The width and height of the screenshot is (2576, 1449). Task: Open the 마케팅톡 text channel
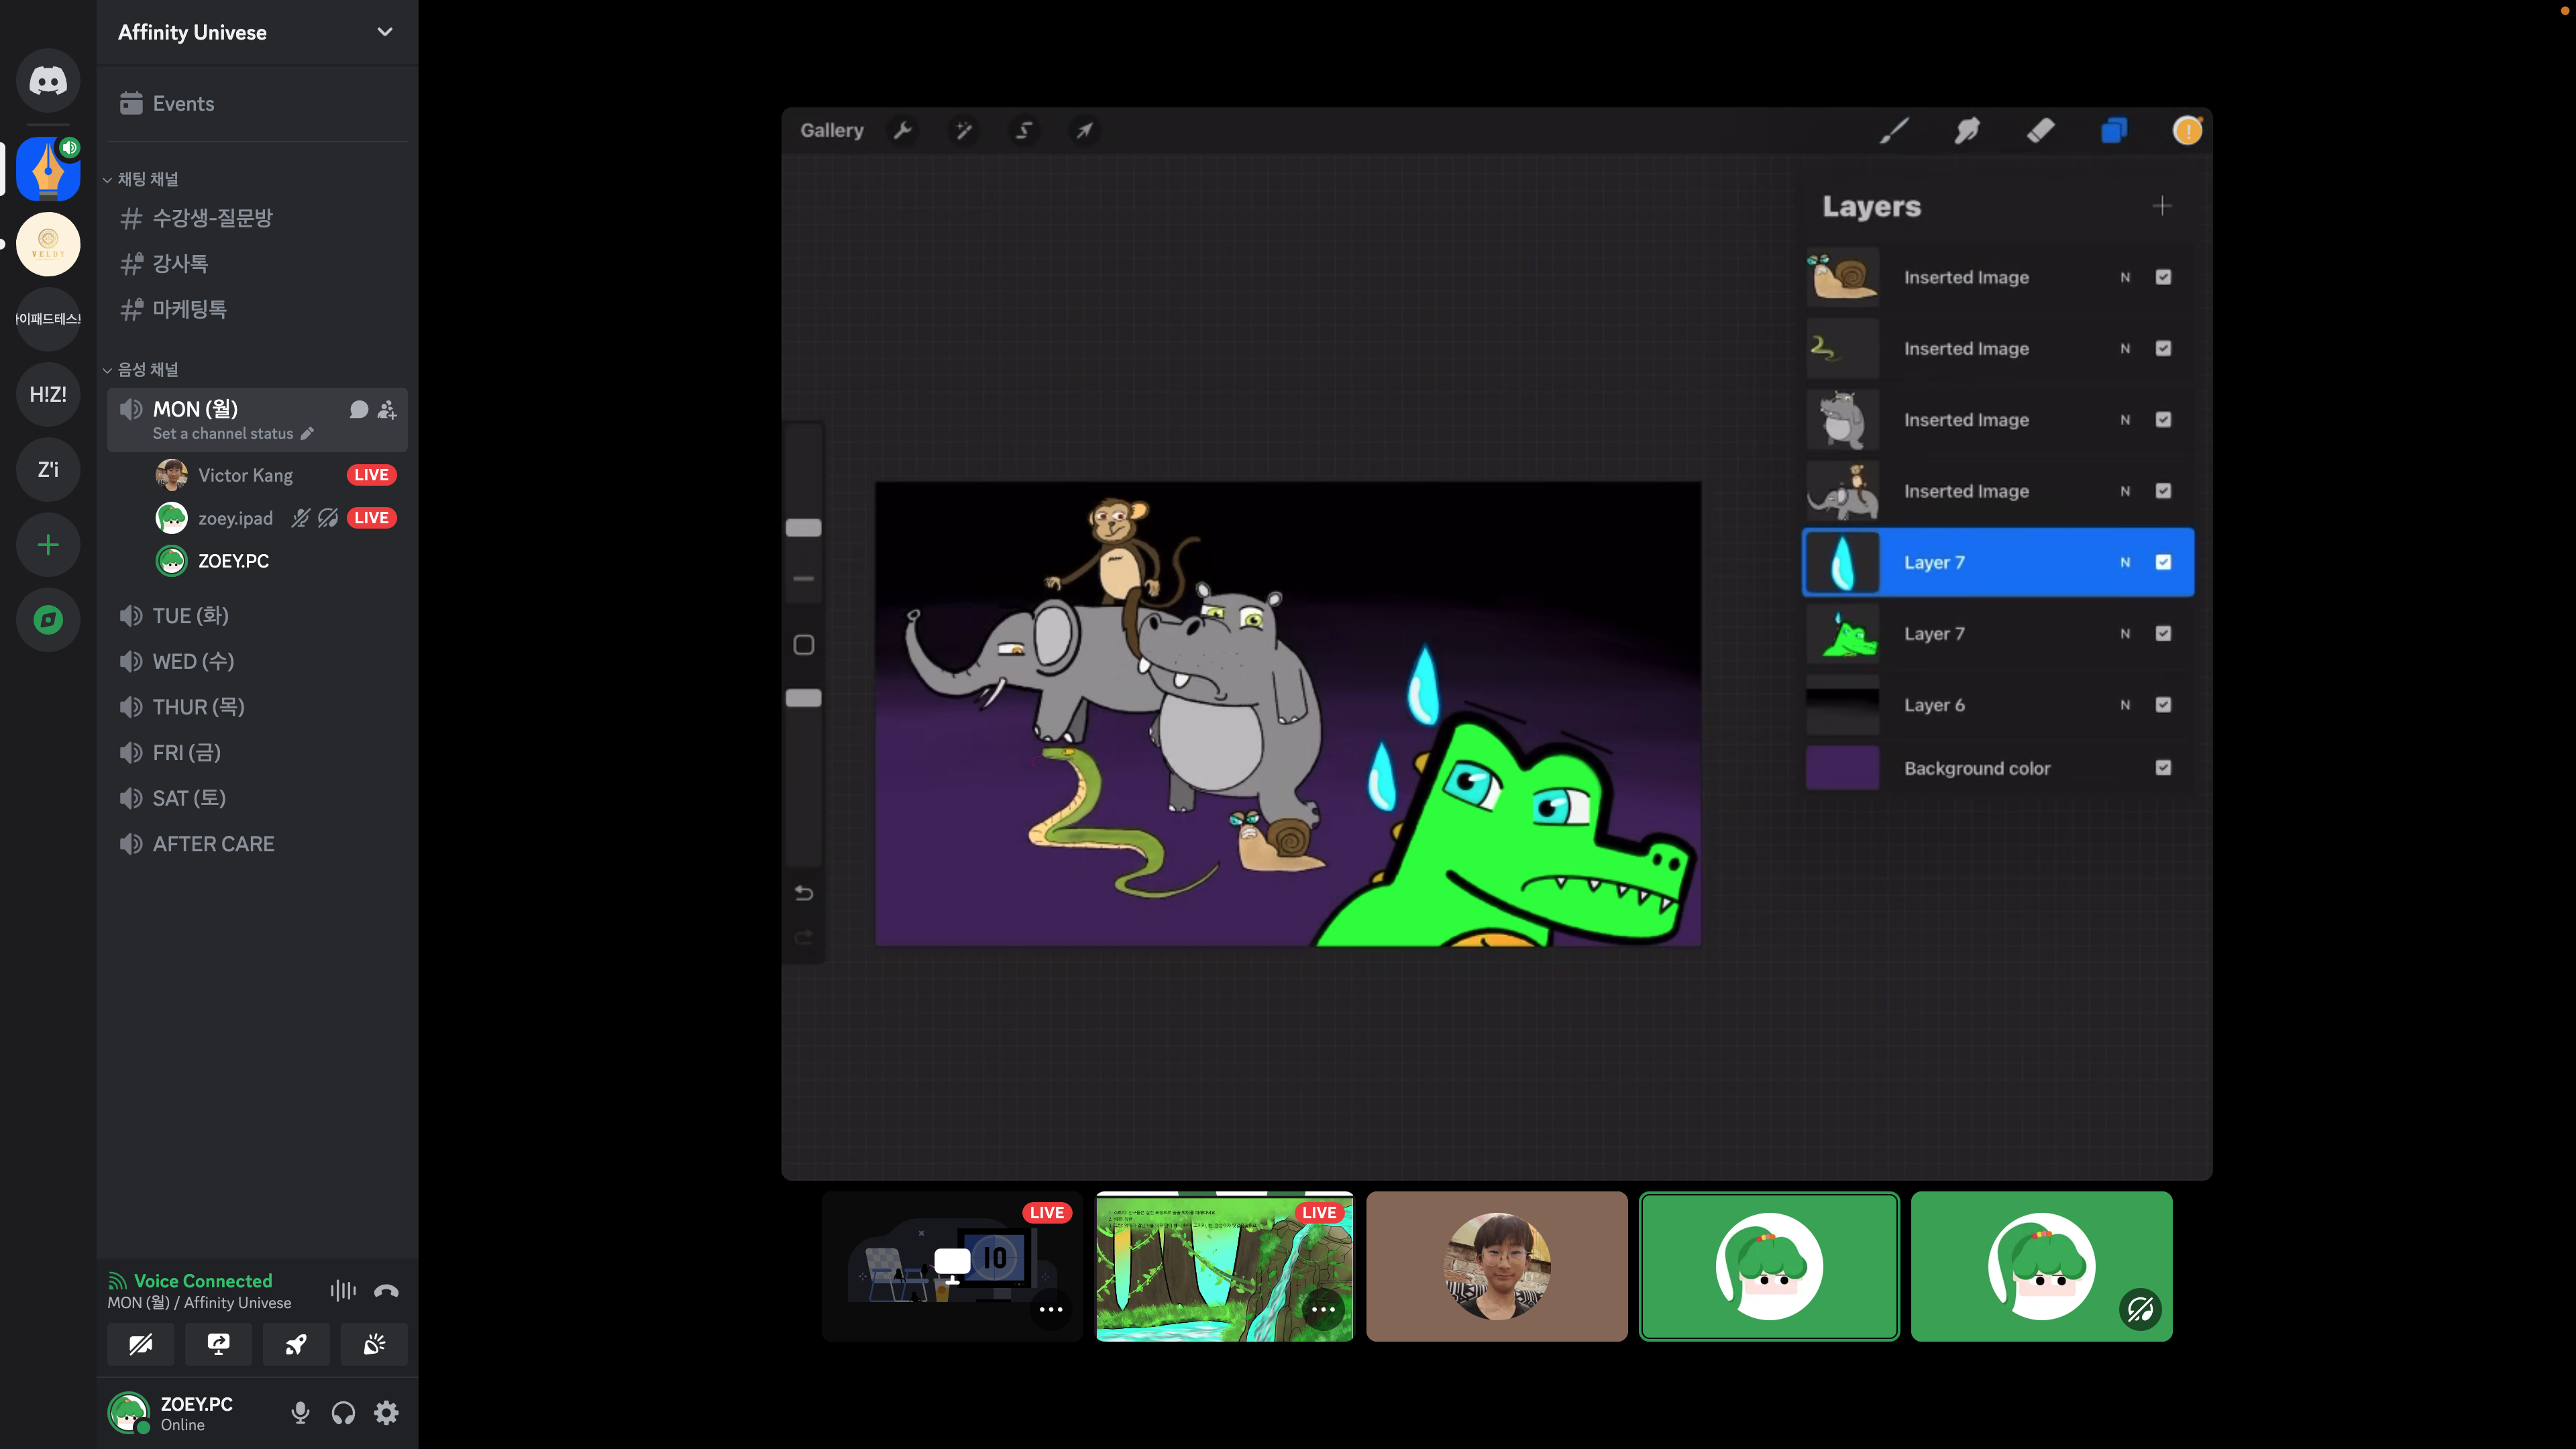(189, 309)
